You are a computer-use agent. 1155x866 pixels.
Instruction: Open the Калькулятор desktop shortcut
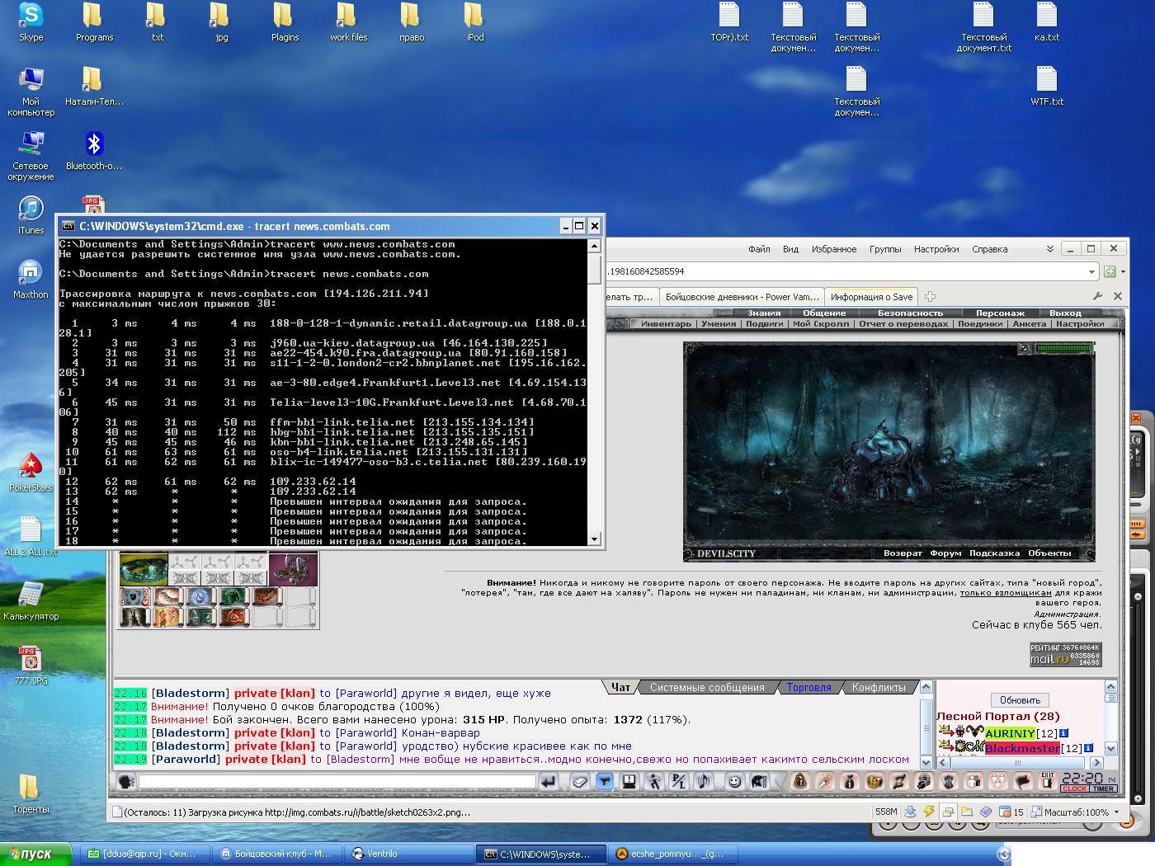tap(31, 601)
